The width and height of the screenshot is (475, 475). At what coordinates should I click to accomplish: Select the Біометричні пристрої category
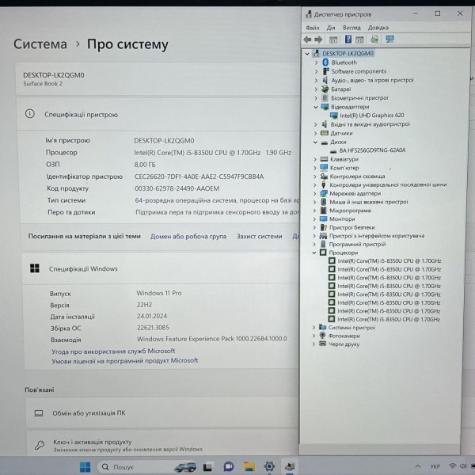tap(359, 98)
